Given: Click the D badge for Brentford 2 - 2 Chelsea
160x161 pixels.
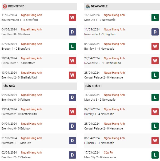Looking at the screenshot, I should pyautogui.click(x=72, y=155).
